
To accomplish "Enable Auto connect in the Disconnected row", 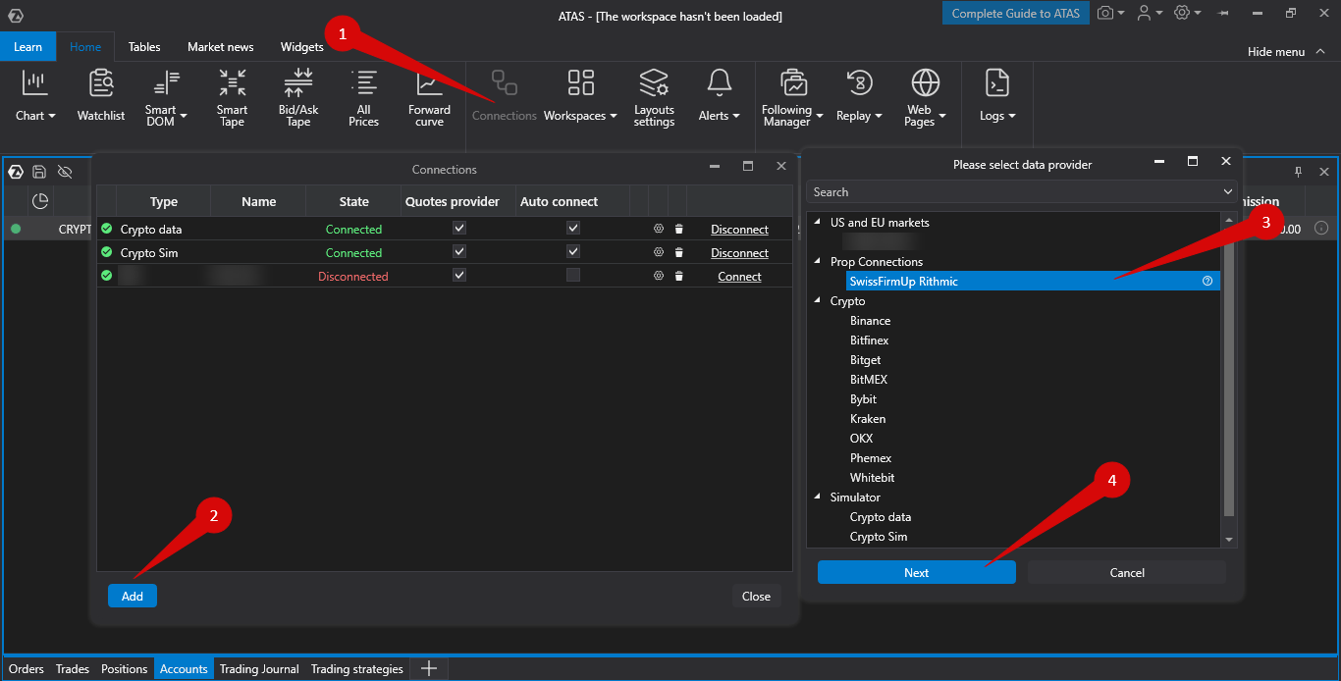I will coord(573,275).
